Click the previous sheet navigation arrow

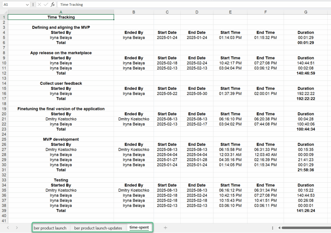[8, 227]
